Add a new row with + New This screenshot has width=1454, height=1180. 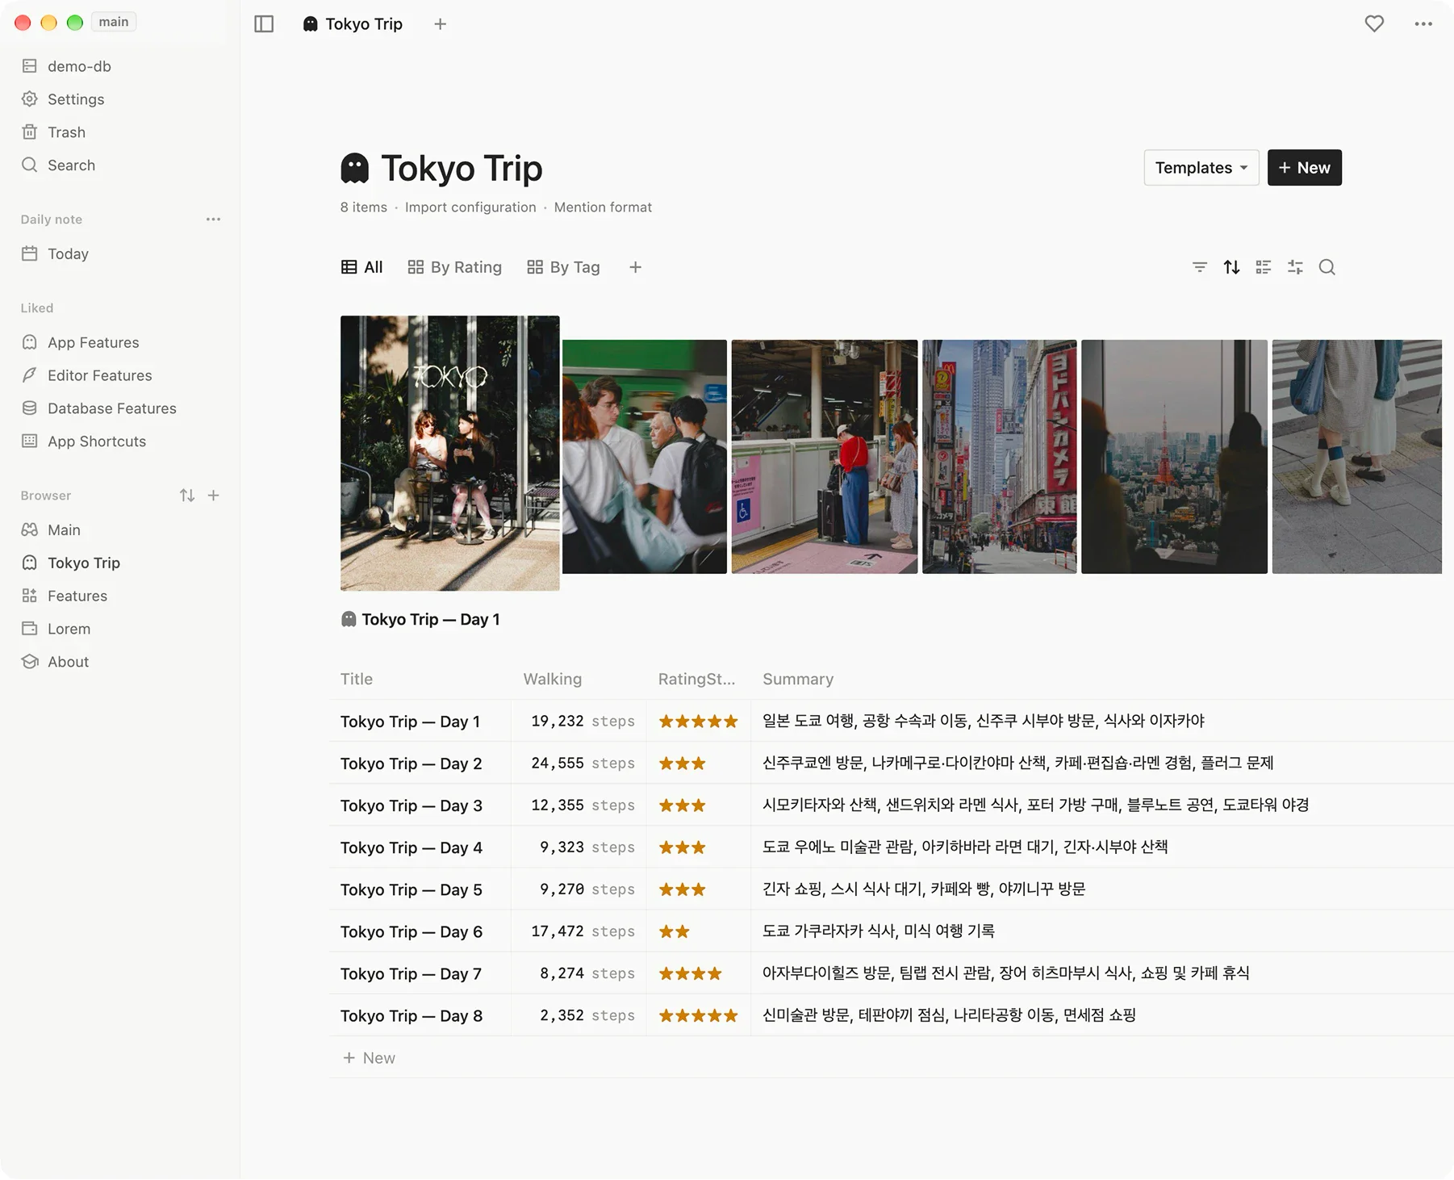point(370,1058)
